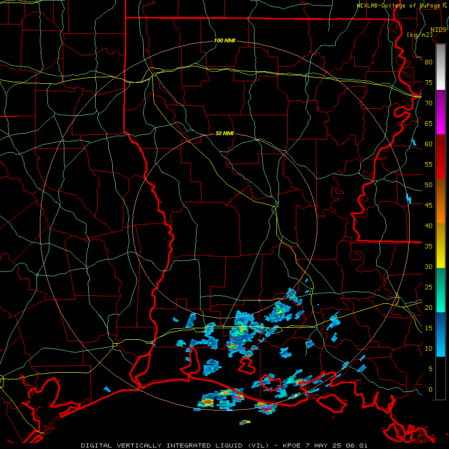Click the legend value 70
This screenshot has height=449, width=449.
429,103
